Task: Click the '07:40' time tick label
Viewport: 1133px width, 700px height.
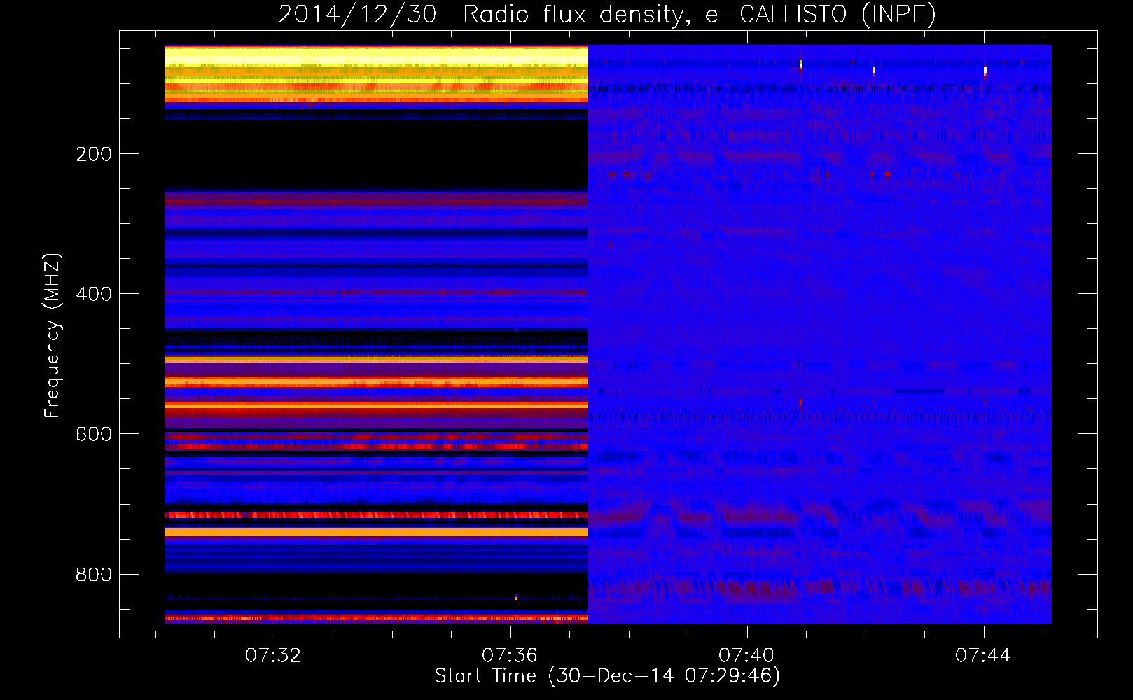Action: tap(746, 655)
